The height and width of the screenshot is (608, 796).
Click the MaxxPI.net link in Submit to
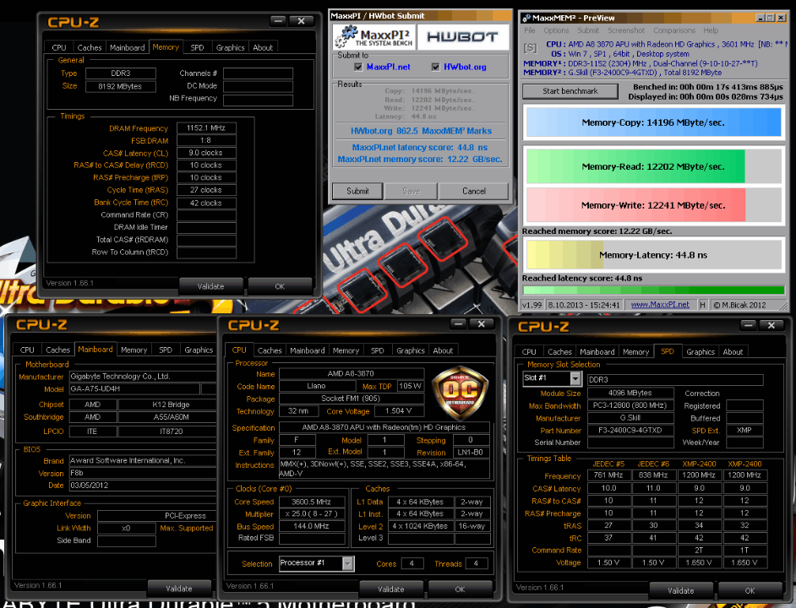[389, 67]
